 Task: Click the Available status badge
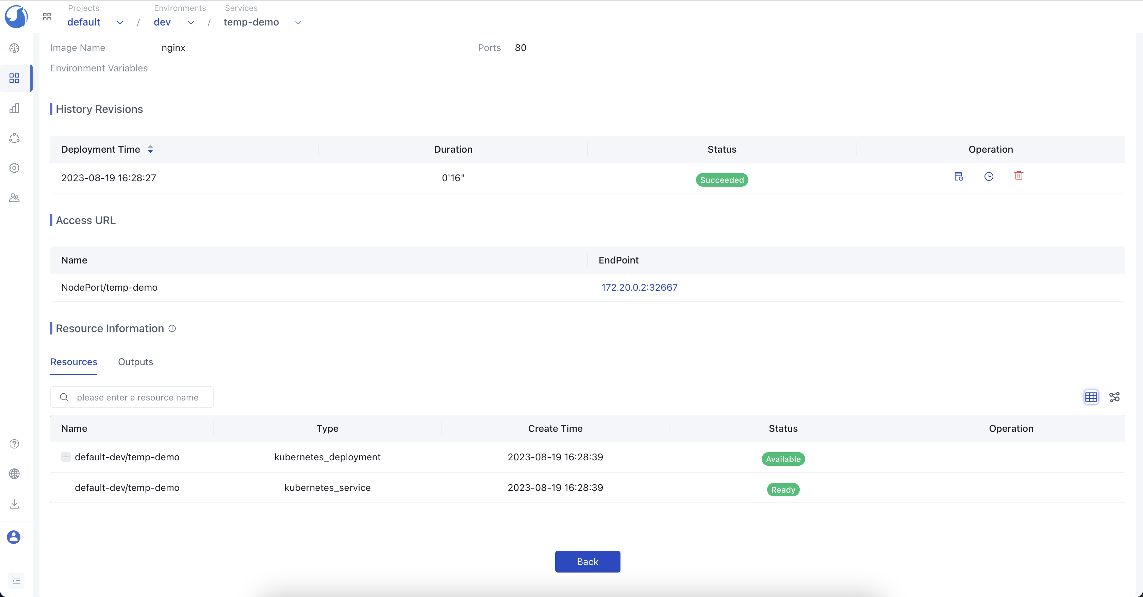click(783, 459)
